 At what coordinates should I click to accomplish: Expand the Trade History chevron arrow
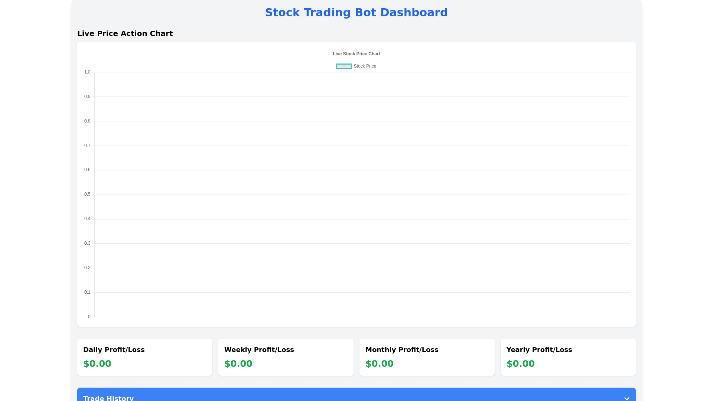(626, 398)
